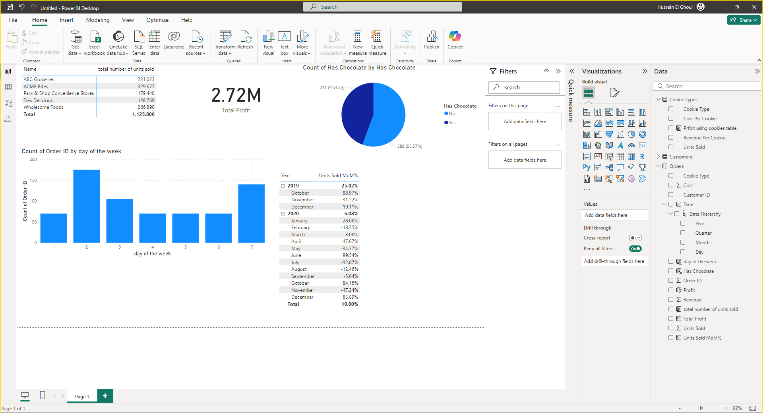
Task: Toggle the Cross-report drill through switch
Action: pyautogui.click(x=635, y=238)
